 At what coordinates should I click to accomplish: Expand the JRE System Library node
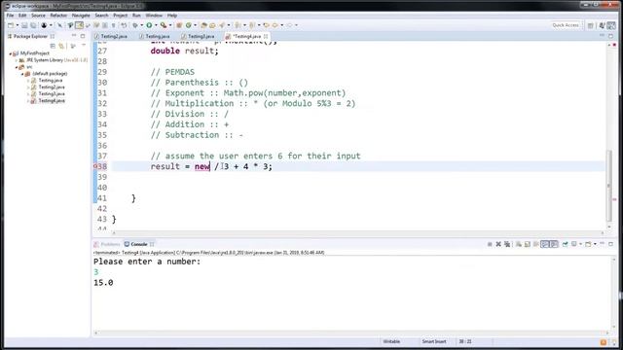(x=17, y=60)
